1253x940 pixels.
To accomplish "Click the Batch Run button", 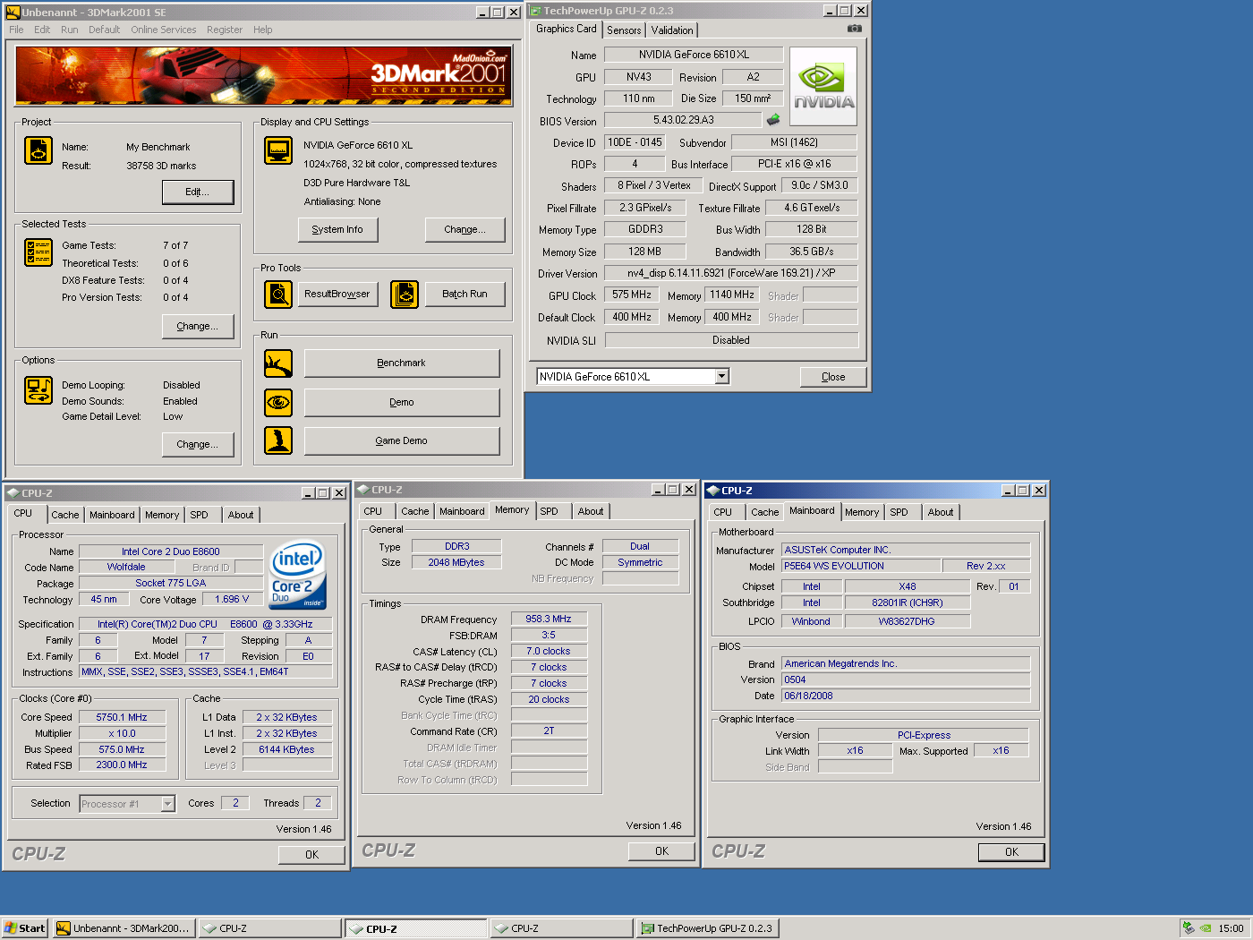I will (465, 294).
